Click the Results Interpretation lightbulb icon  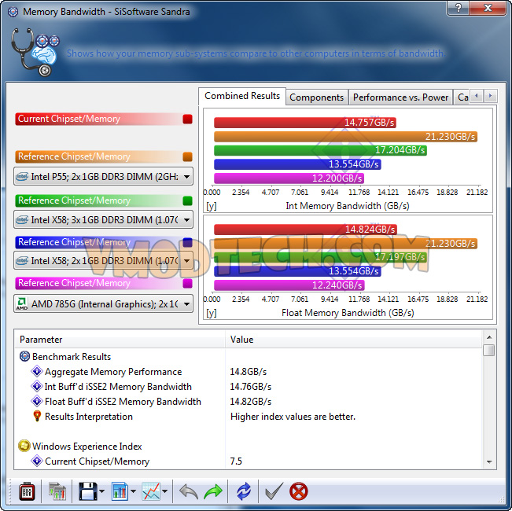tap(37, 416)
